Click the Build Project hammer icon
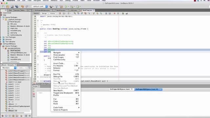The height and width of the screenshot is (118, 210). tap(56, 7)
